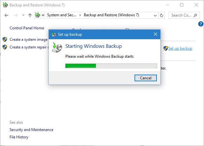Click Create a system image link
Viewport: 204px width, 146px height.
[28, 40]
